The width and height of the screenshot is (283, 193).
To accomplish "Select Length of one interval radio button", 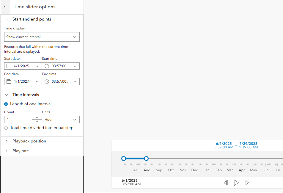I will tap(6, 104).
